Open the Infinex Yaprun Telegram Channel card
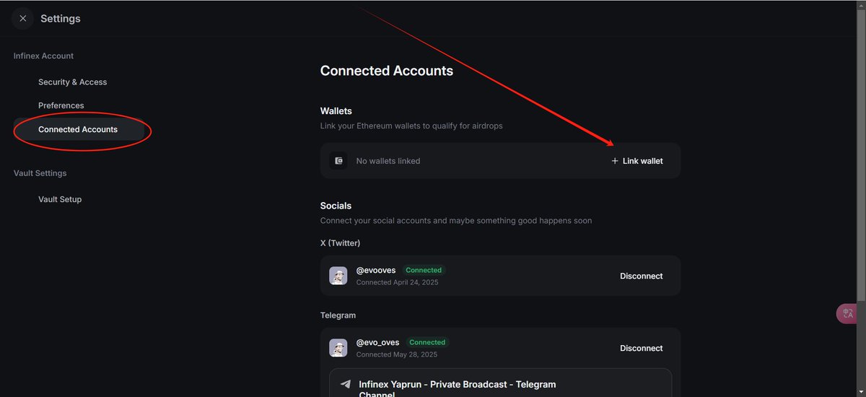The height and width of the screenshot is (397, 866). tap(501, 383)
